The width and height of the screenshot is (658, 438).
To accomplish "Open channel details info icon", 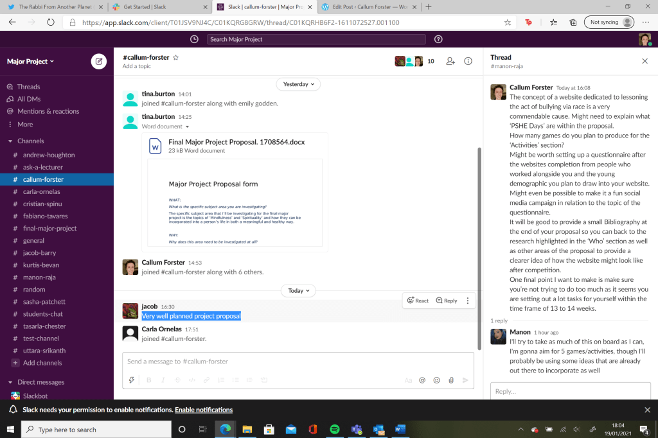I will [x=468, y=61].
